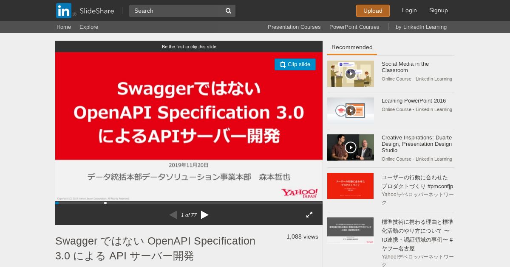Select the Recommended tab
Image resolution: width=510 pixels, height=267 pixels.
[x=352, y=47]
